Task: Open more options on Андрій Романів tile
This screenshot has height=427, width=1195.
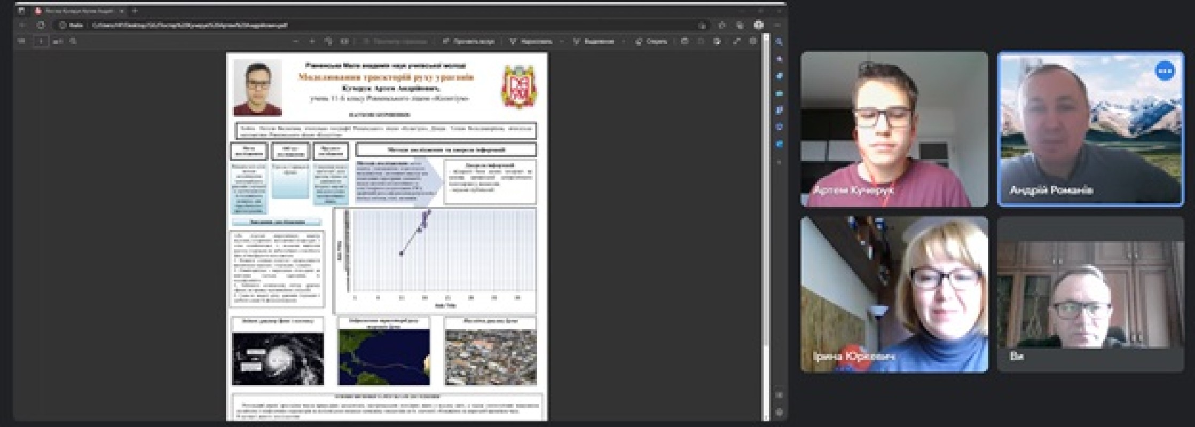Action: [1165, 70]
